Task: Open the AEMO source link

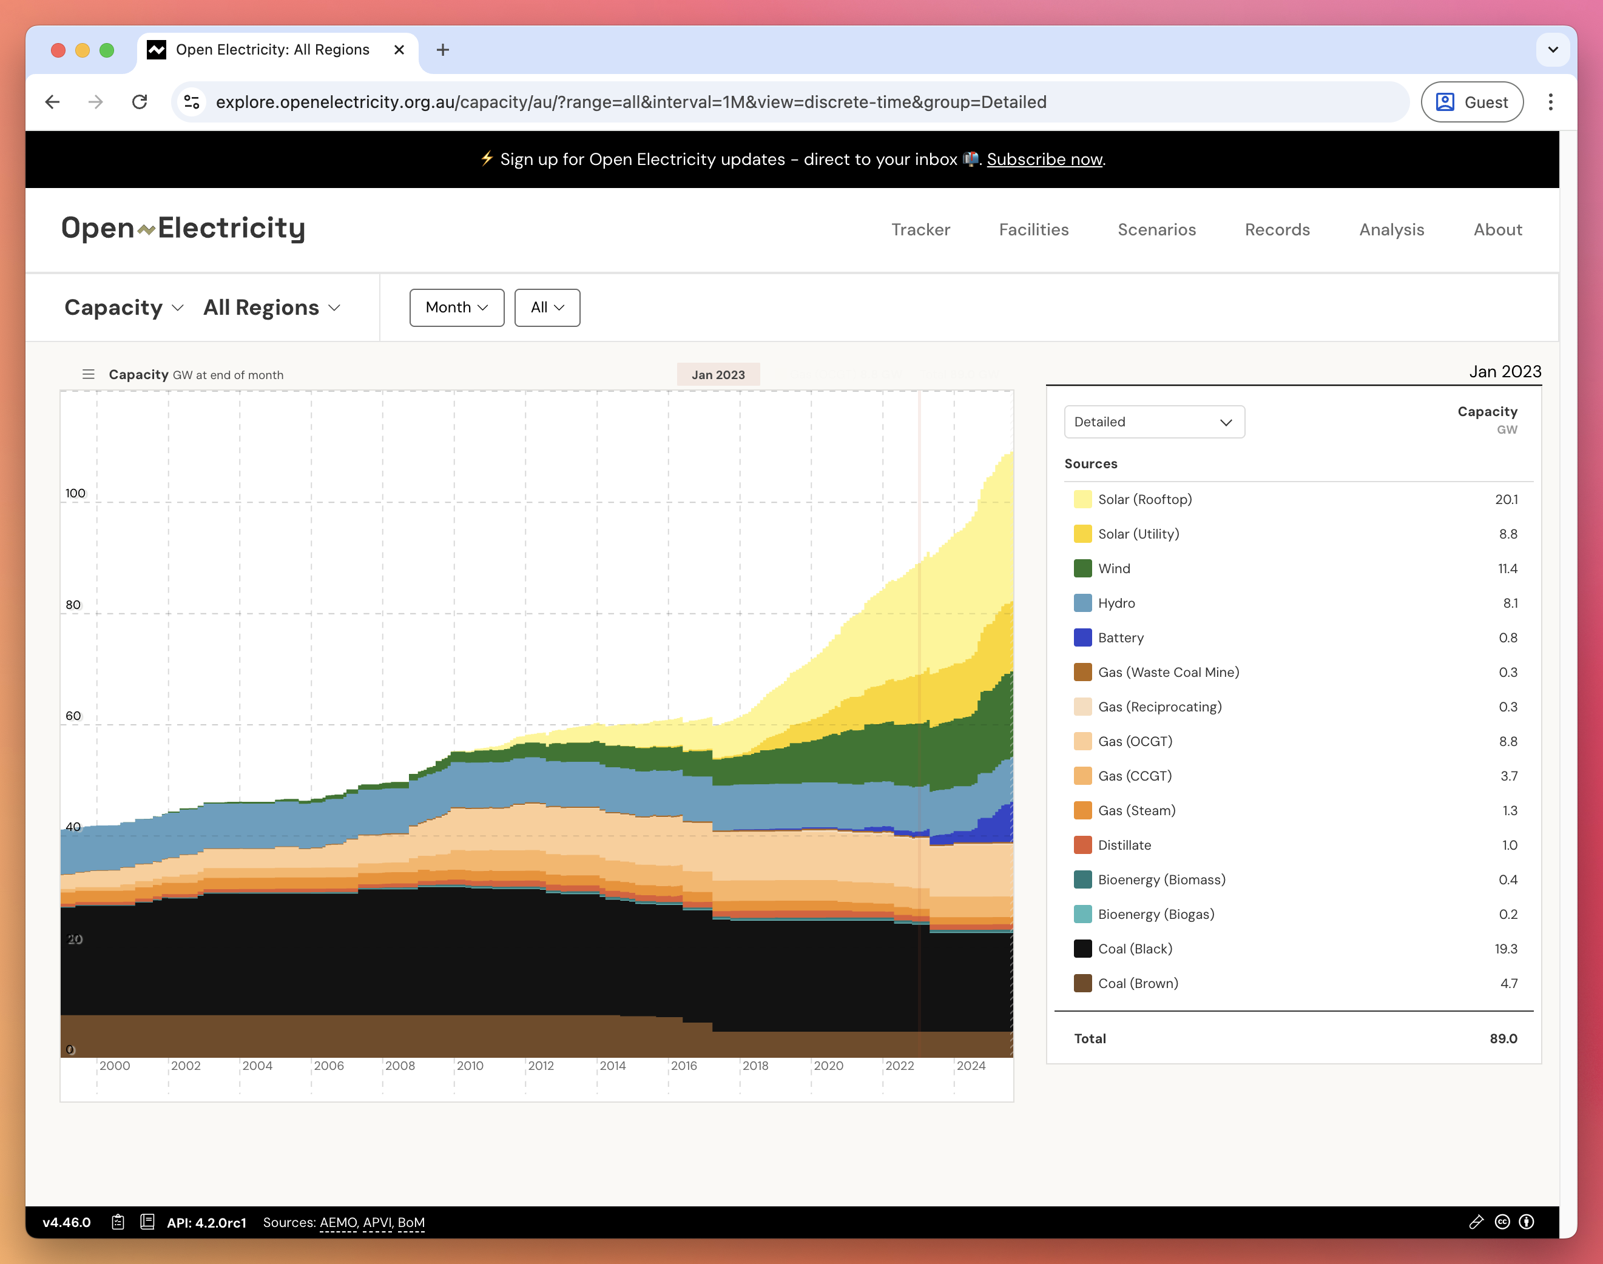Action: tap(337, 1223)
